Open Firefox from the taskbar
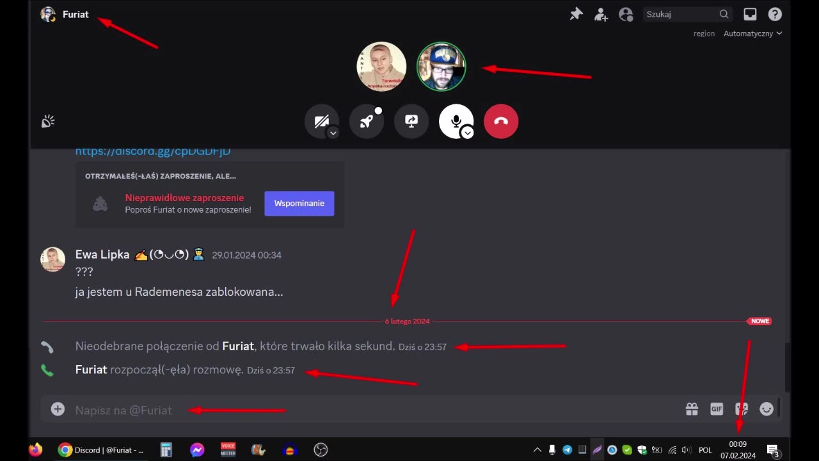The image size is (819, 461). point(35,450)
